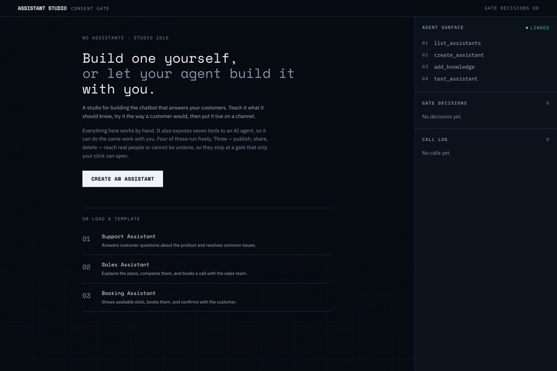This screenshot has height=371, width=557.
Task: Select add_knowledge in Agent Surface
Action: (454, 67)
